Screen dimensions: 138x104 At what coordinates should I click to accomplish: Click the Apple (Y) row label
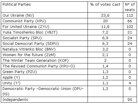tap(44, 78)
